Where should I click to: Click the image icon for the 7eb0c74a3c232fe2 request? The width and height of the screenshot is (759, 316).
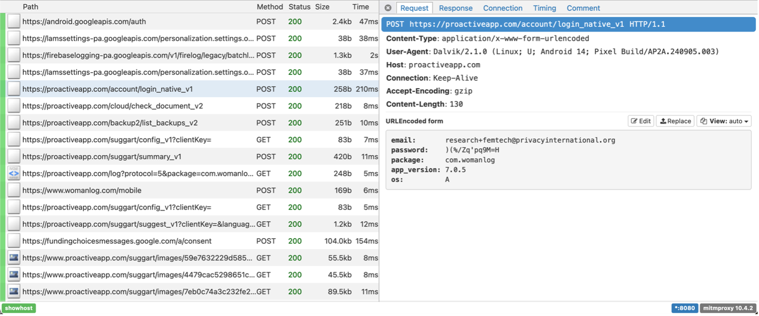pos(14,292)
